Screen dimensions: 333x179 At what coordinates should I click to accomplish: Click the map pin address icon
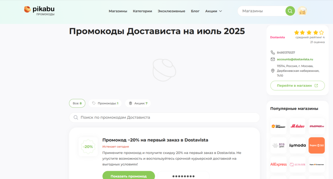(x=273, y=71)
